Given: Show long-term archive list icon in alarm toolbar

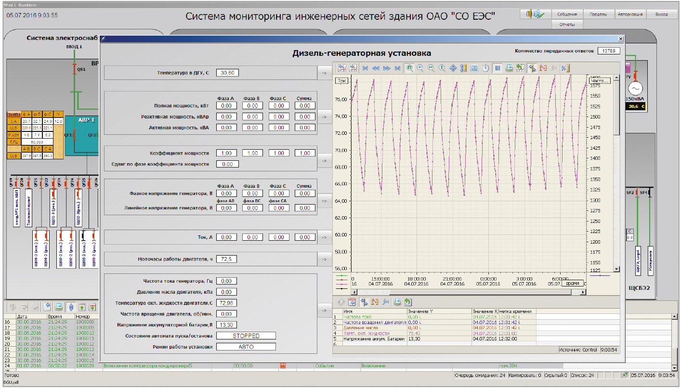Looking at the screenshot, I should [x=92, y=307].
